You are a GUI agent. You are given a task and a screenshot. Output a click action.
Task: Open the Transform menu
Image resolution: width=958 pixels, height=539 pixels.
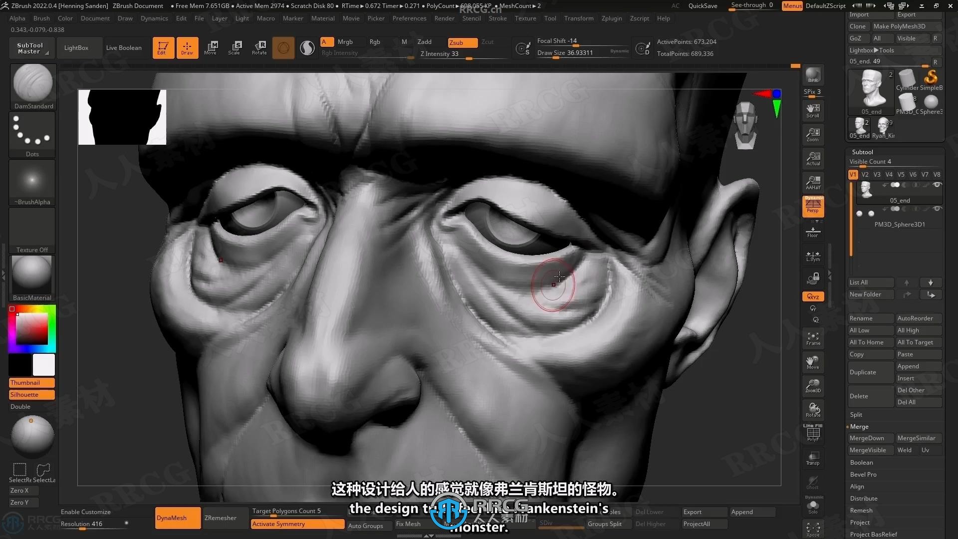click(x=579, y=18)
